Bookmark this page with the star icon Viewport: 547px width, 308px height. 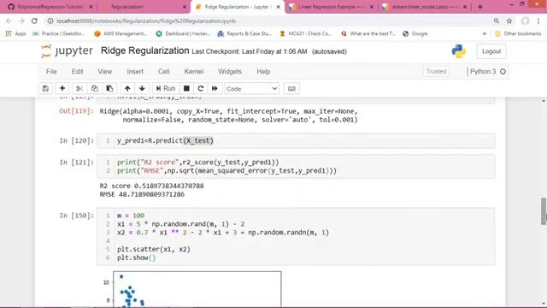point(509,21)
